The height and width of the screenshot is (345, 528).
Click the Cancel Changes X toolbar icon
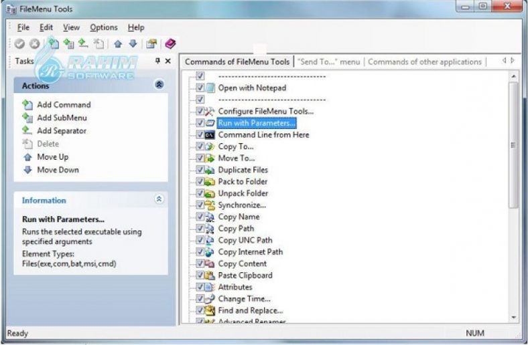[x=34, y=43]
